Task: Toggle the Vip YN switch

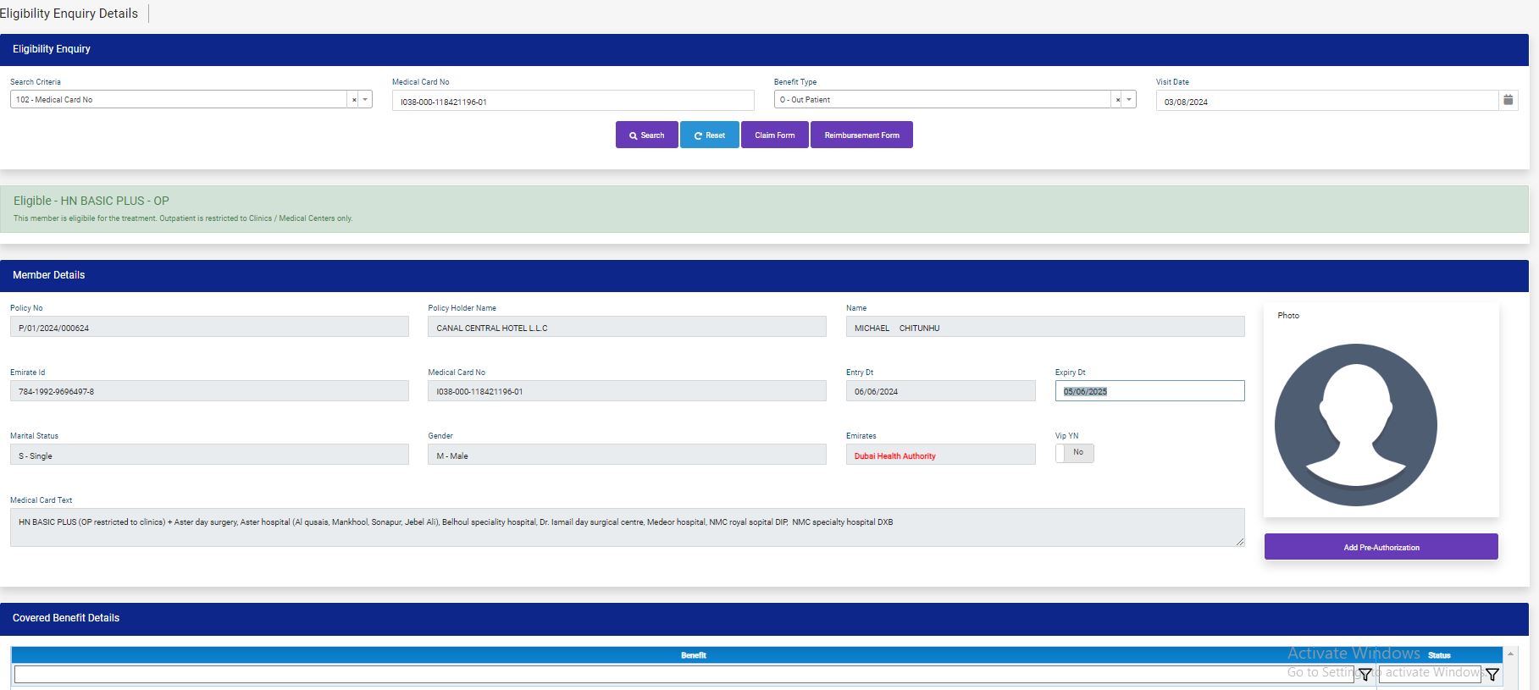Action: tap(1074, 453)
